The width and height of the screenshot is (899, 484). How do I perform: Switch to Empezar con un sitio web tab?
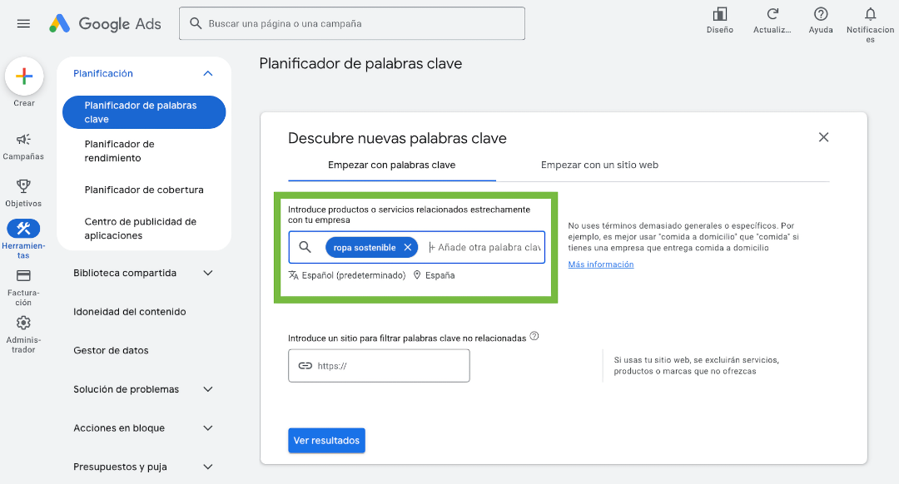click(599, 165)
